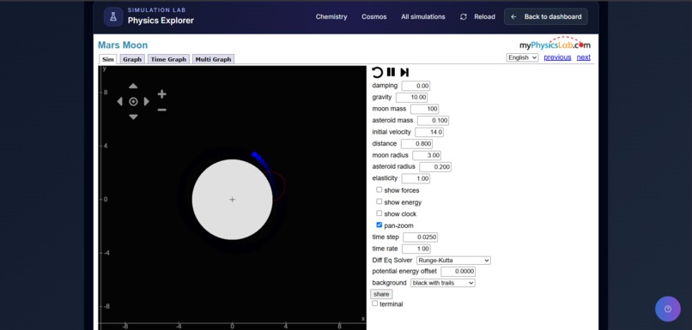Viewport: 692px width, 330px height.
Task: Reset the view with the center target icon
Action: point(133,101)
